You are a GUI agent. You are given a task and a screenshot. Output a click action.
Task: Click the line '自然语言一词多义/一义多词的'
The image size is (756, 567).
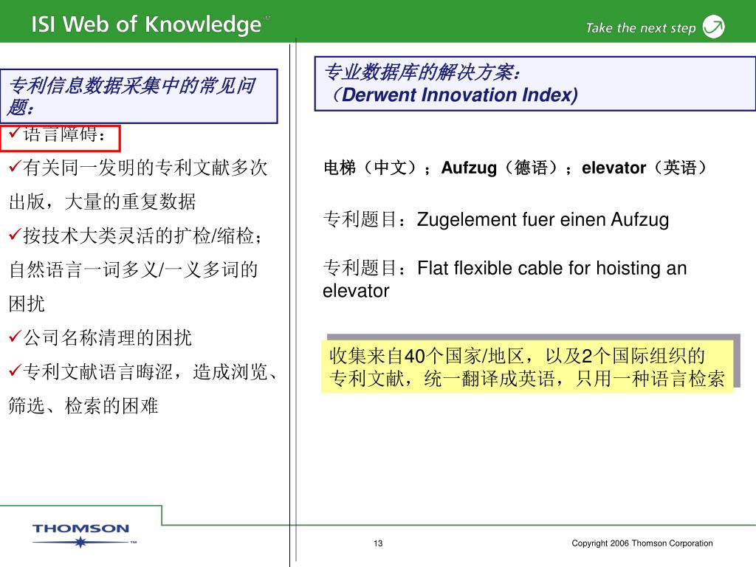click(133, 269)
